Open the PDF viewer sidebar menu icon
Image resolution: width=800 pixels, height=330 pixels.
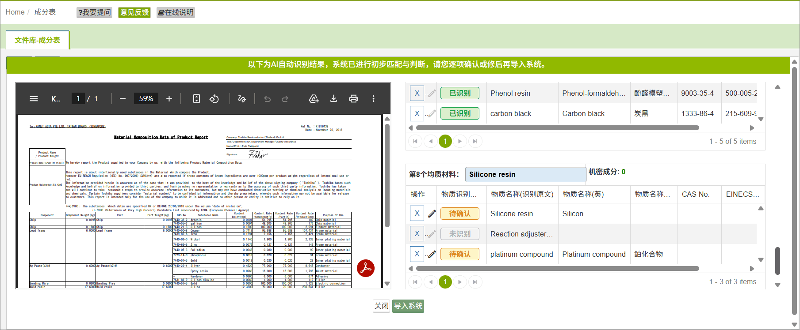34,99
